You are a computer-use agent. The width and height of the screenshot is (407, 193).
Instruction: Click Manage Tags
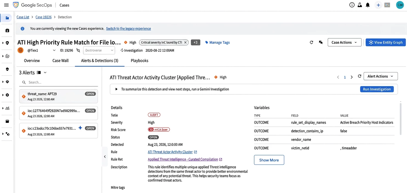pos(217,42)
